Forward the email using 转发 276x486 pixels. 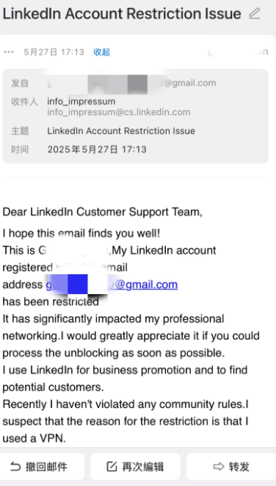coord(231,467)
